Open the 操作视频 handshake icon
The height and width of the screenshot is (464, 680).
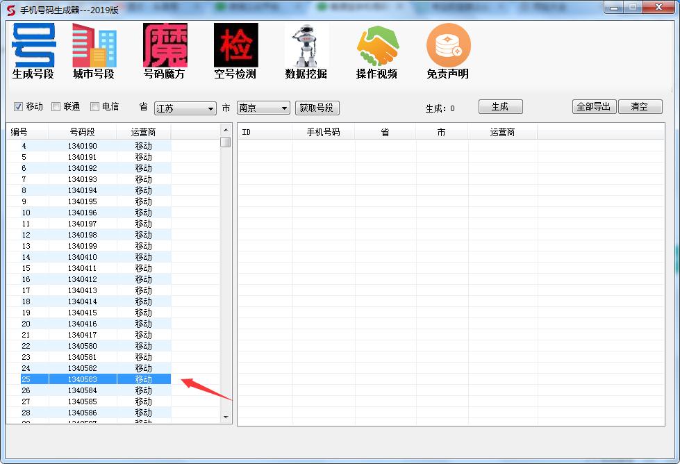377,51
